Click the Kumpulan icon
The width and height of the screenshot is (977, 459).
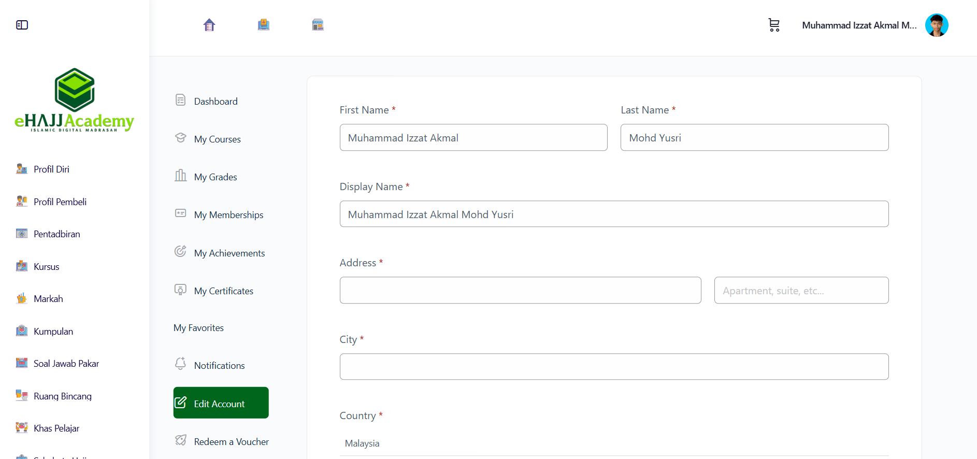pyautogui.click(x=22, y=331)
